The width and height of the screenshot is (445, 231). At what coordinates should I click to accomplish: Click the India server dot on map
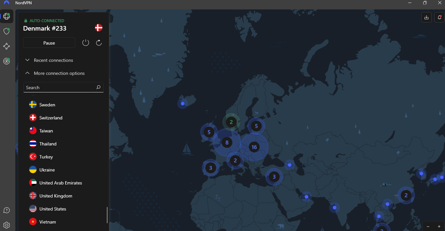(x=335, y=208)
